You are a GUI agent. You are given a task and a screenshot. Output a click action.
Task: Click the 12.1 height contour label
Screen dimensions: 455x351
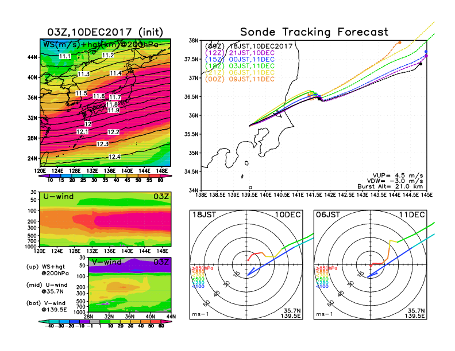(x=82, y=132)
